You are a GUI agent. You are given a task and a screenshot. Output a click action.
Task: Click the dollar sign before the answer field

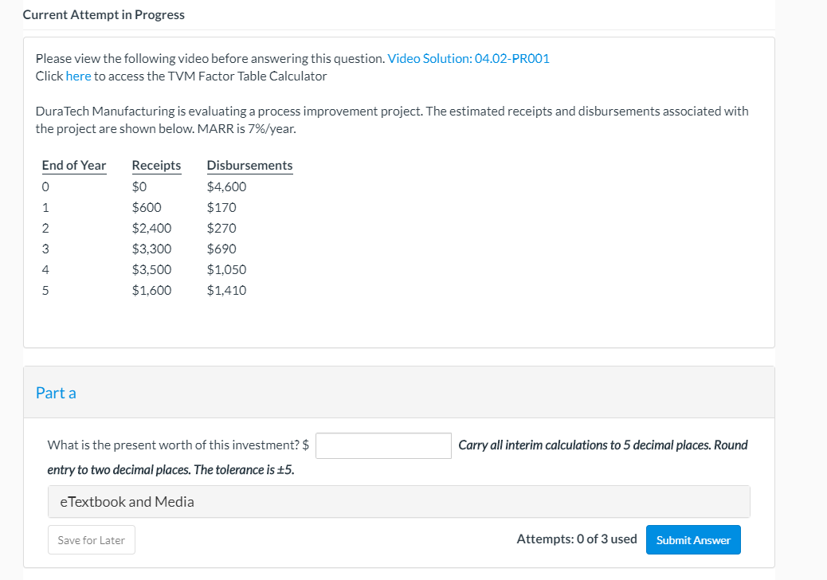tap(307, 445)
